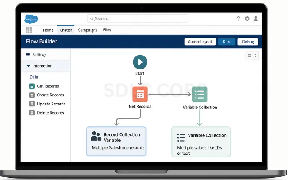The width and height of the screenshot is (288, 180).
Task: Click the Variable Collection label under green node
Action: 200,107
